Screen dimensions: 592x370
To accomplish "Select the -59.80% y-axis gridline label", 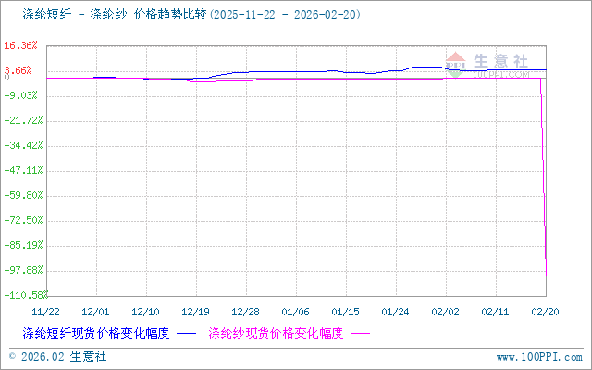I will 20,195.
